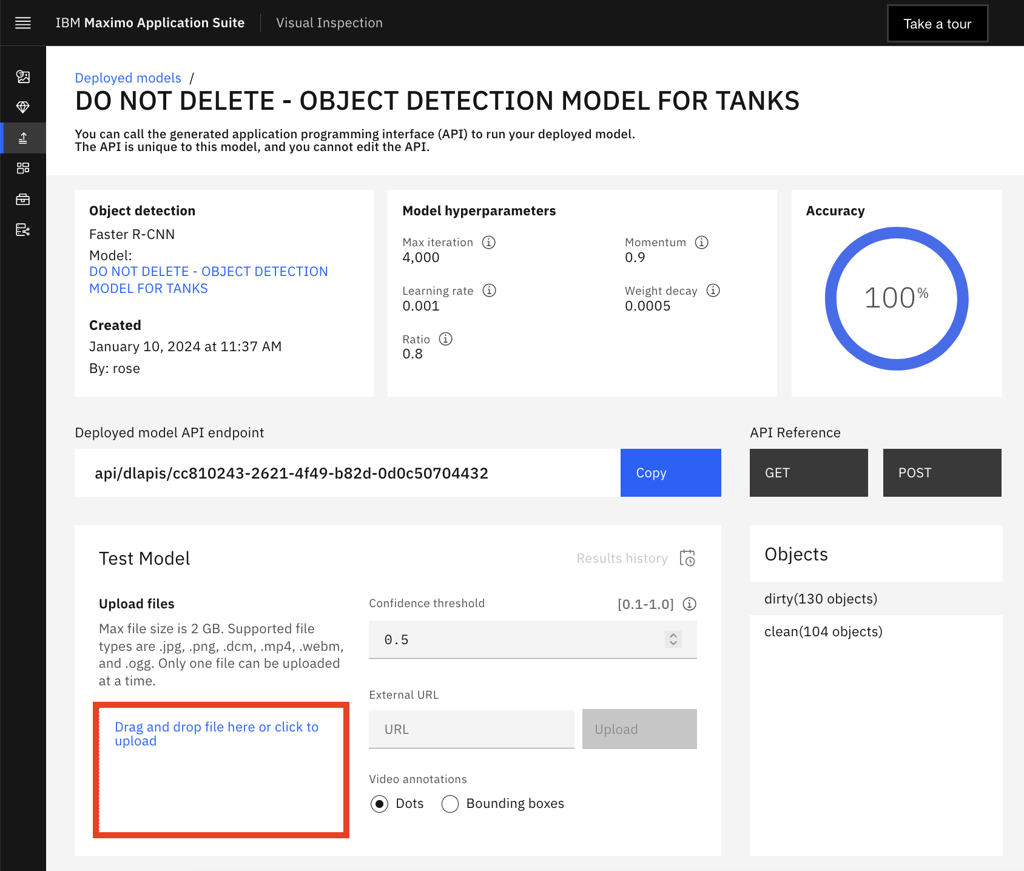Image resolution: width=1024 pixels, height=871 pixels.
Task: Show info for Learning rate
Action: point(490,291)
